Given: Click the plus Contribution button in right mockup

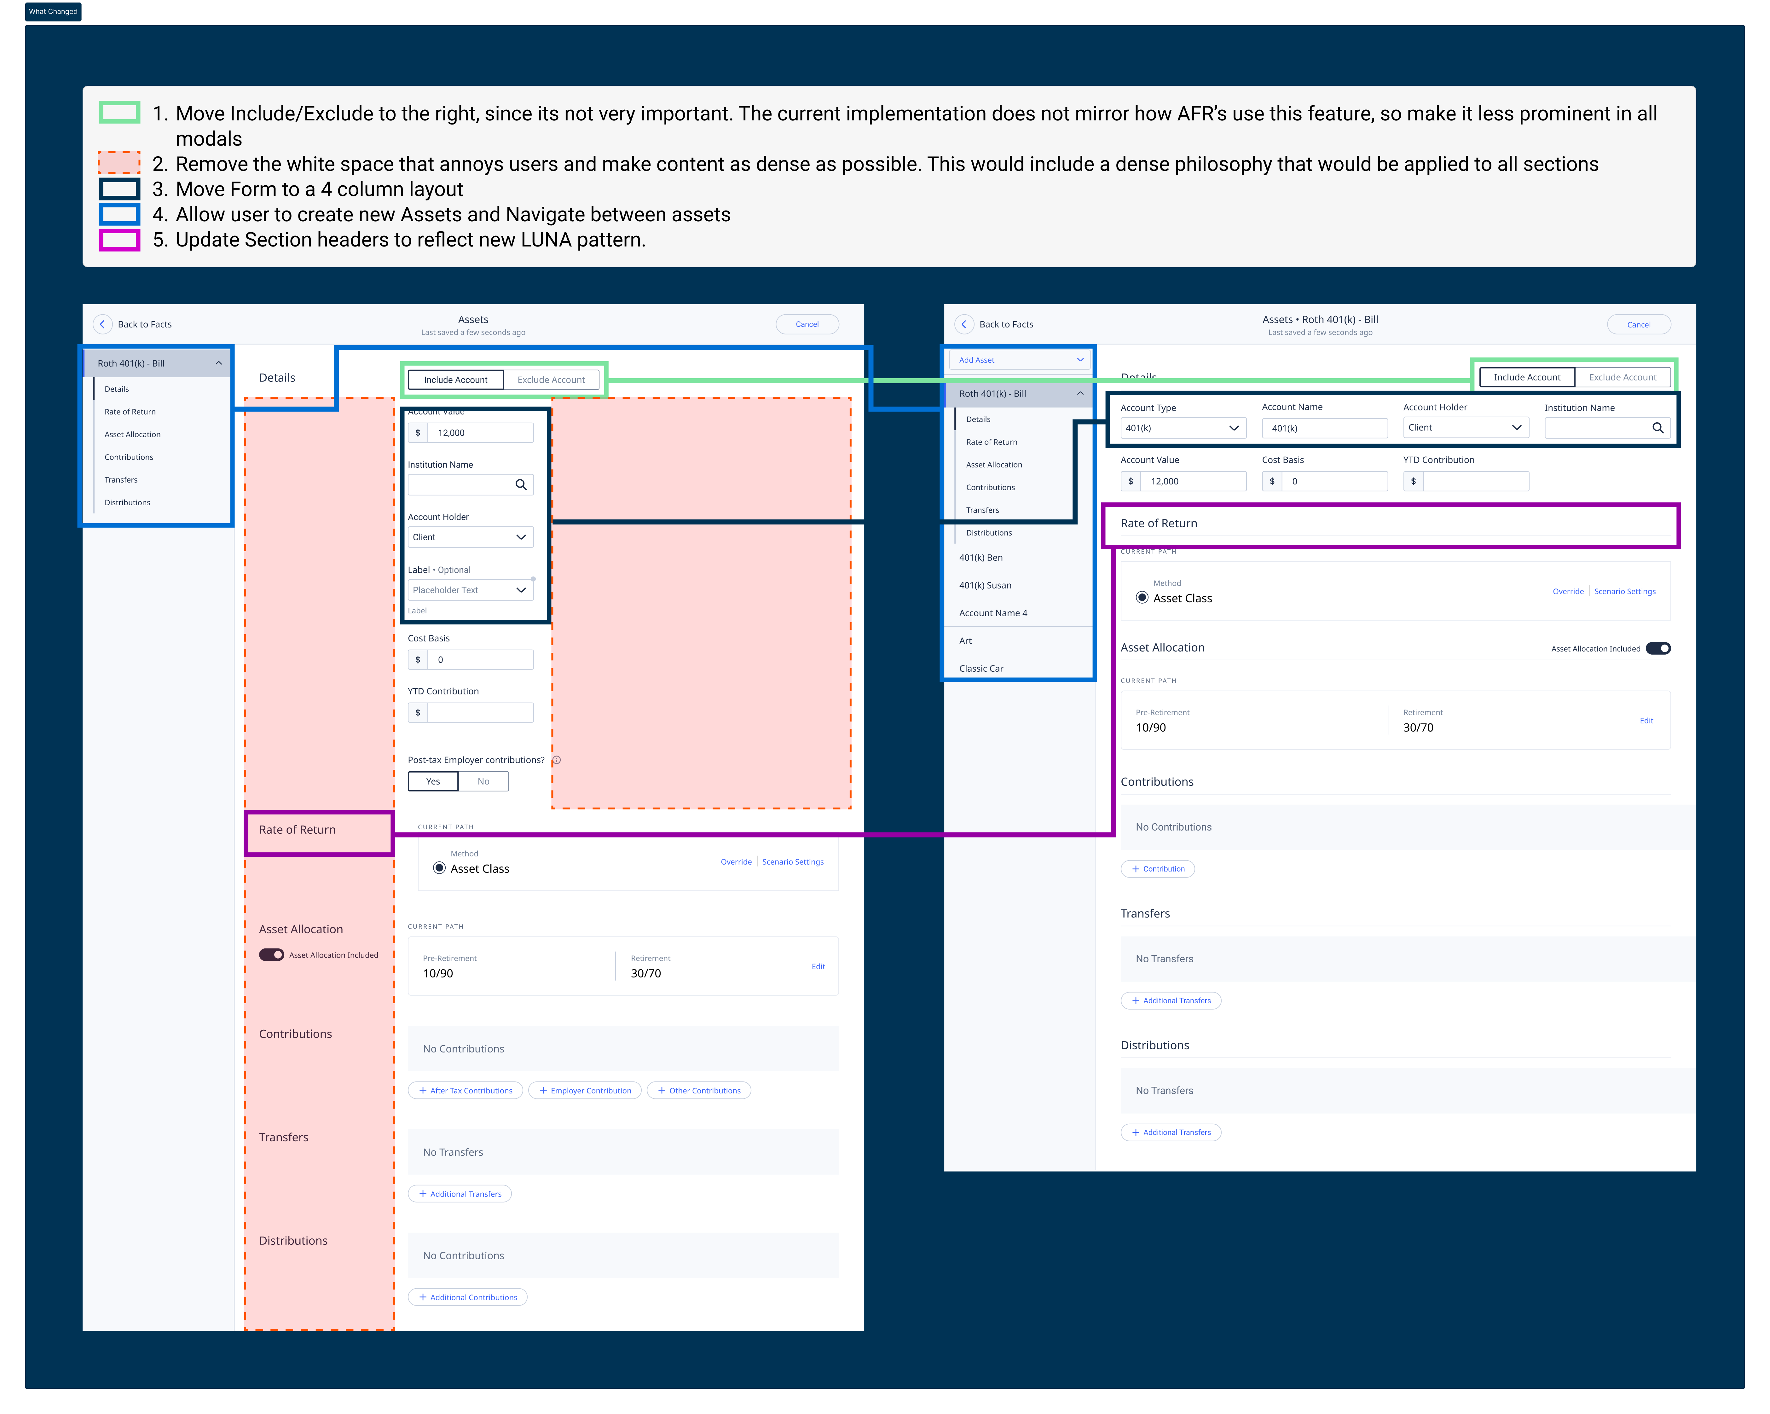Looking at the screenshot, I should (1158, 869).
